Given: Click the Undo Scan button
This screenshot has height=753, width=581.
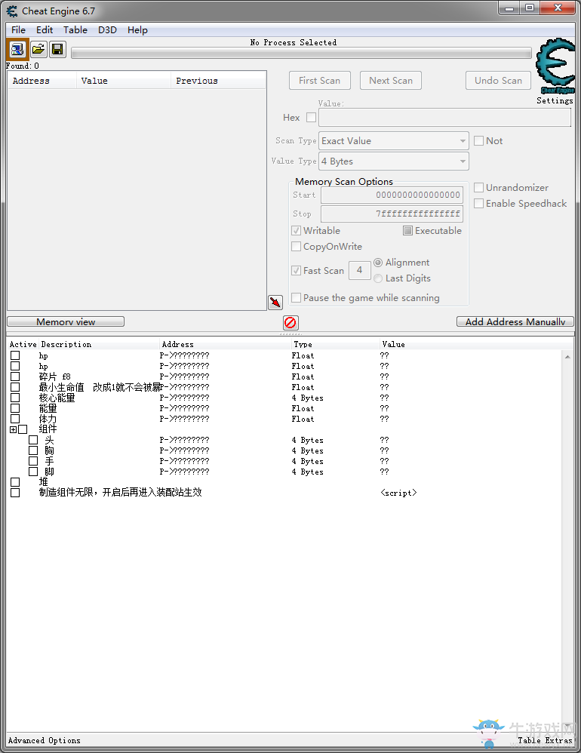Looking at the screenshot, I should coord(499,80).
